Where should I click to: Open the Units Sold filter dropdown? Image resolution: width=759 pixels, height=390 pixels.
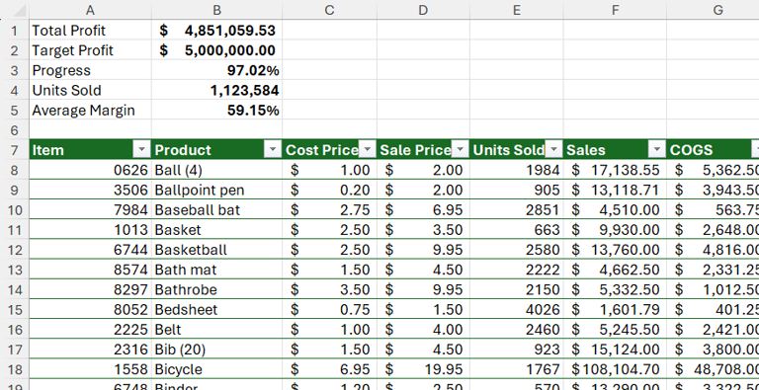[554, 150]
